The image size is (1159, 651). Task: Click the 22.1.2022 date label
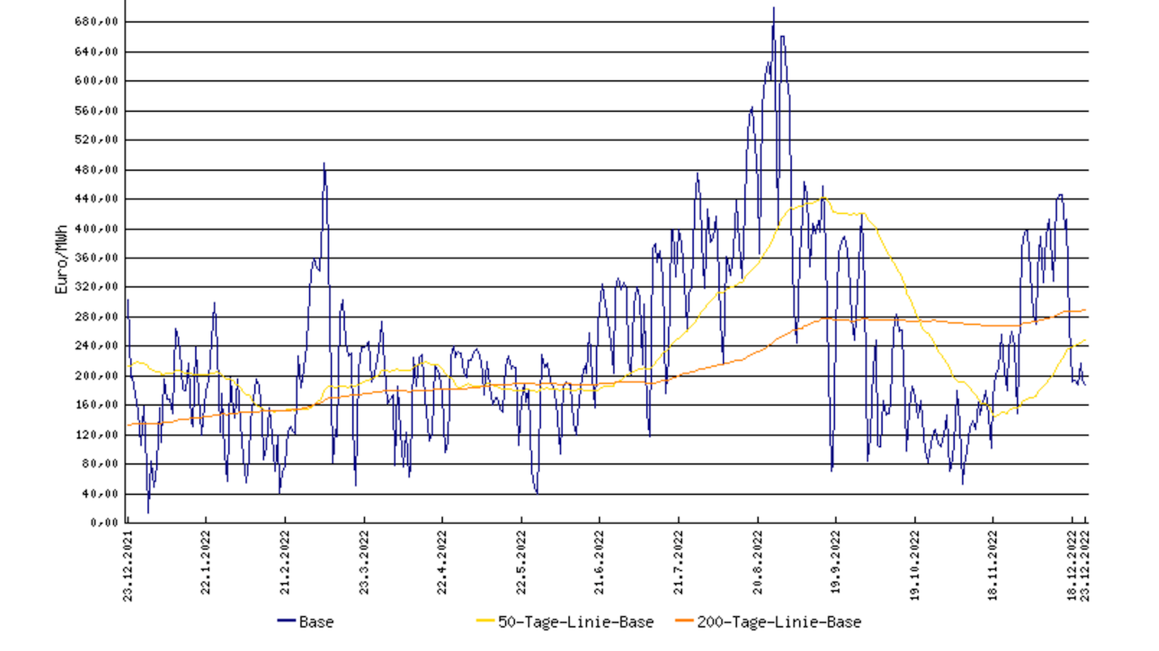(206, 562)
